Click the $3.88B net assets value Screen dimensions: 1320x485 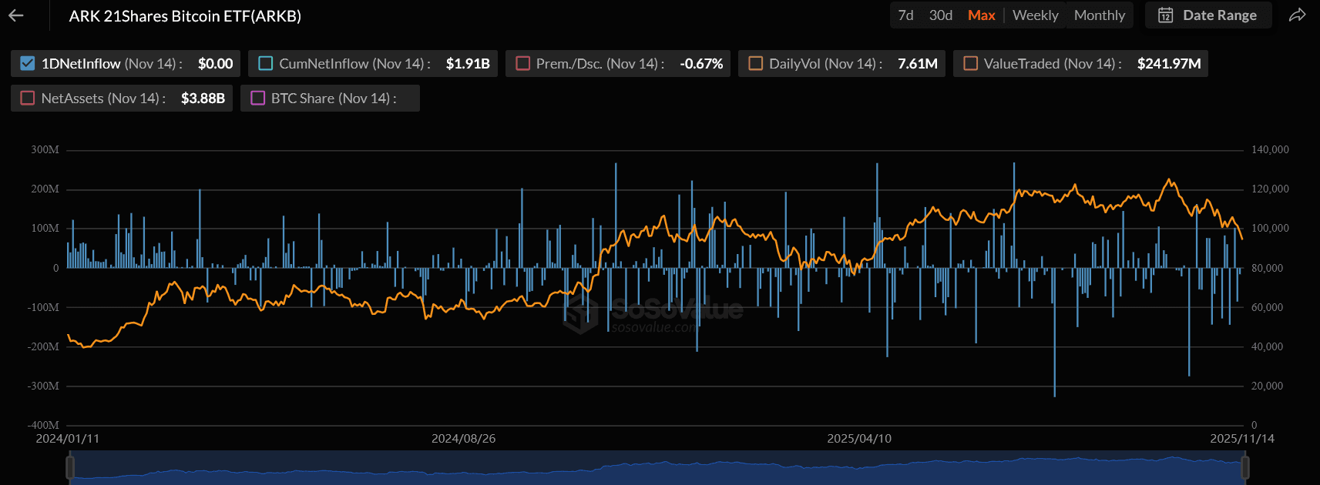[203, 98]
